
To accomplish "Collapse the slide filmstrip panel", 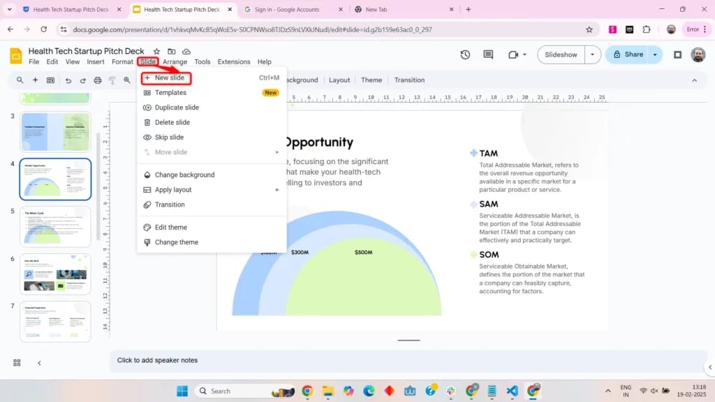I will tap(40, 362).
